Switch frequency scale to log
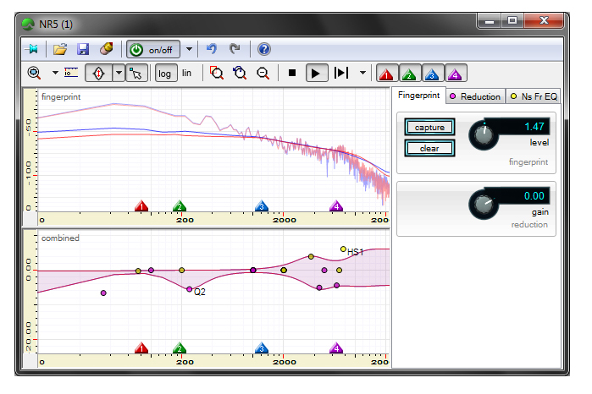This screenshot has height=394, width=592. tap(165, 74)
